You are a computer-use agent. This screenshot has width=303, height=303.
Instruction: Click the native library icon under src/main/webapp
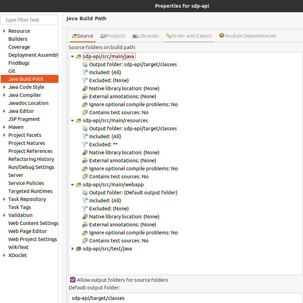(85, 217)
